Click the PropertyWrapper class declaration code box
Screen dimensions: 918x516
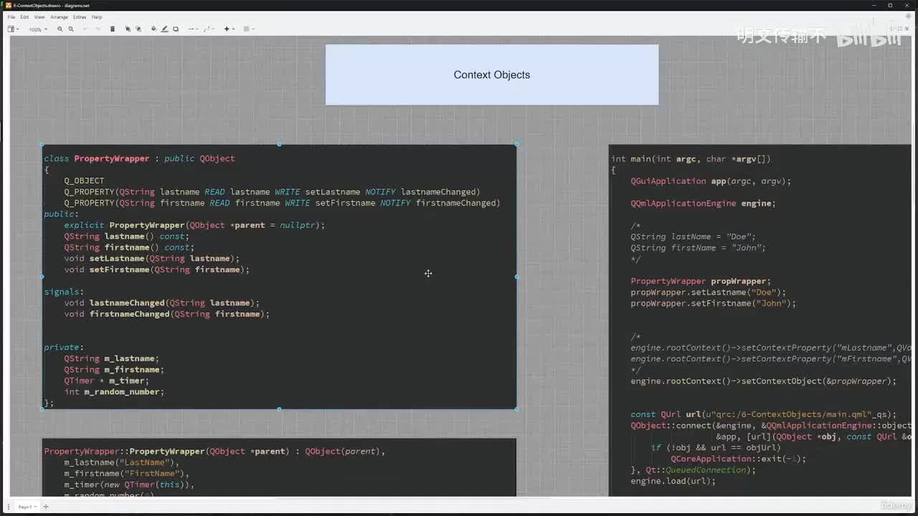tap(279, 277)
